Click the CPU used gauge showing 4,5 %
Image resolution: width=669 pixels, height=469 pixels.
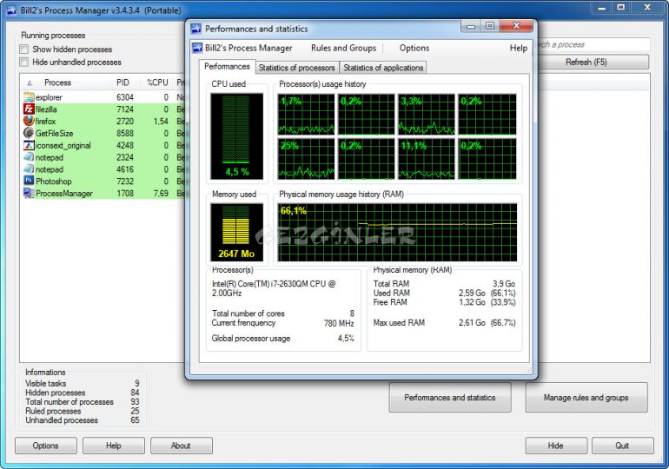[237, 136]
